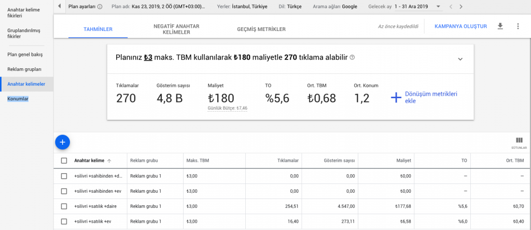The height and width of the screenshot is (230, 531).
Task: Go to next month with right chevron
Action: [x=461, y=7]
